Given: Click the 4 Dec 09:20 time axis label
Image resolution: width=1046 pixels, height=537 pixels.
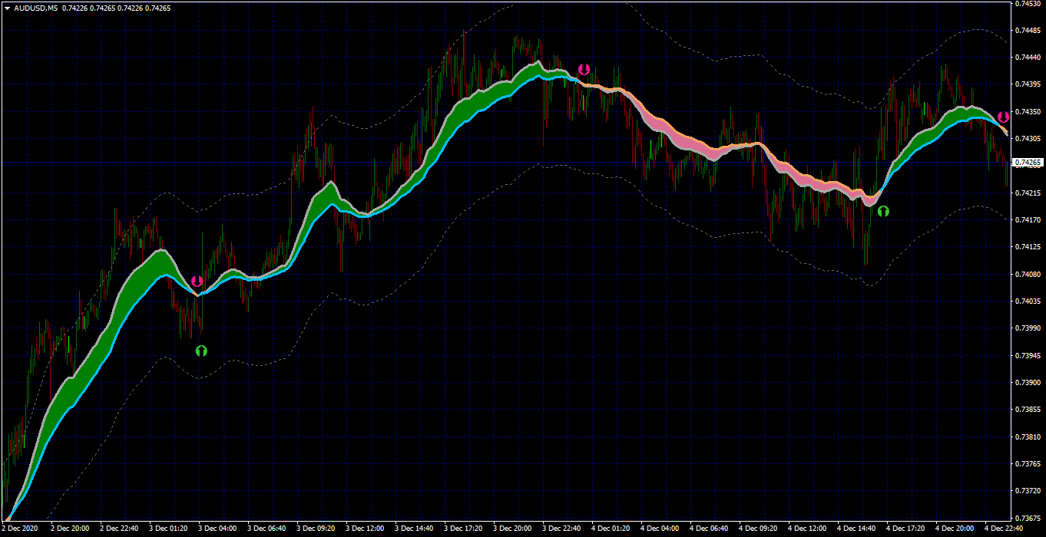Looking at the screenshot, I should [759, 529].
